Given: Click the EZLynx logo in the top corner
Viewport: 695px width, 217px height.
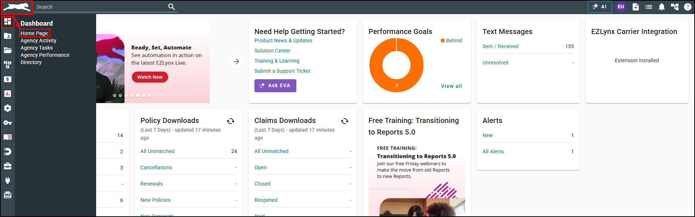Looking at the screenshot, I should click(x=17, y=7).
